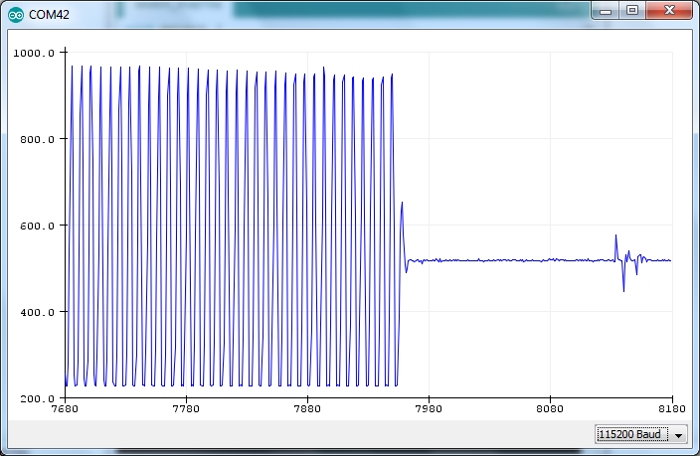700x456 pixels.
Task: Select the 7880 x-axis label
Action: tap(307, 408)
